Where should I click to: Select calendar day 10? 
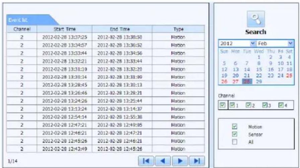pos(281,63)
